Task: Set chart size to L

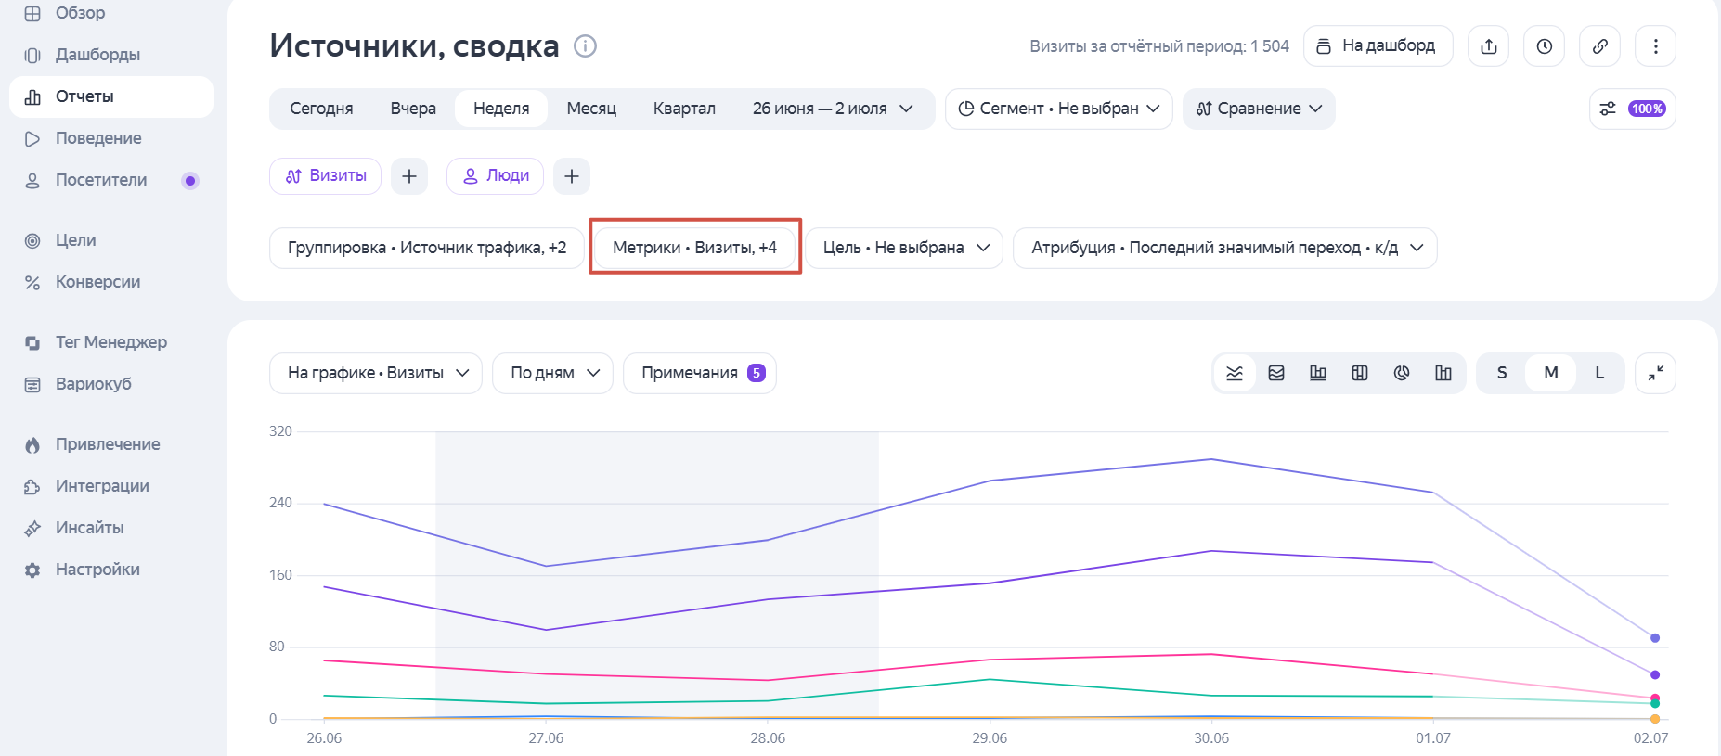Action: pos(1599,373)
